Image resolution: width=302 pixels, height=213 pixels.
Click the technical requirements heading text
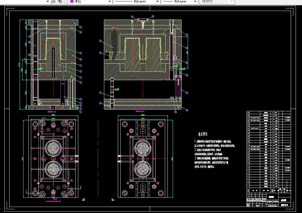click(202, 134)
